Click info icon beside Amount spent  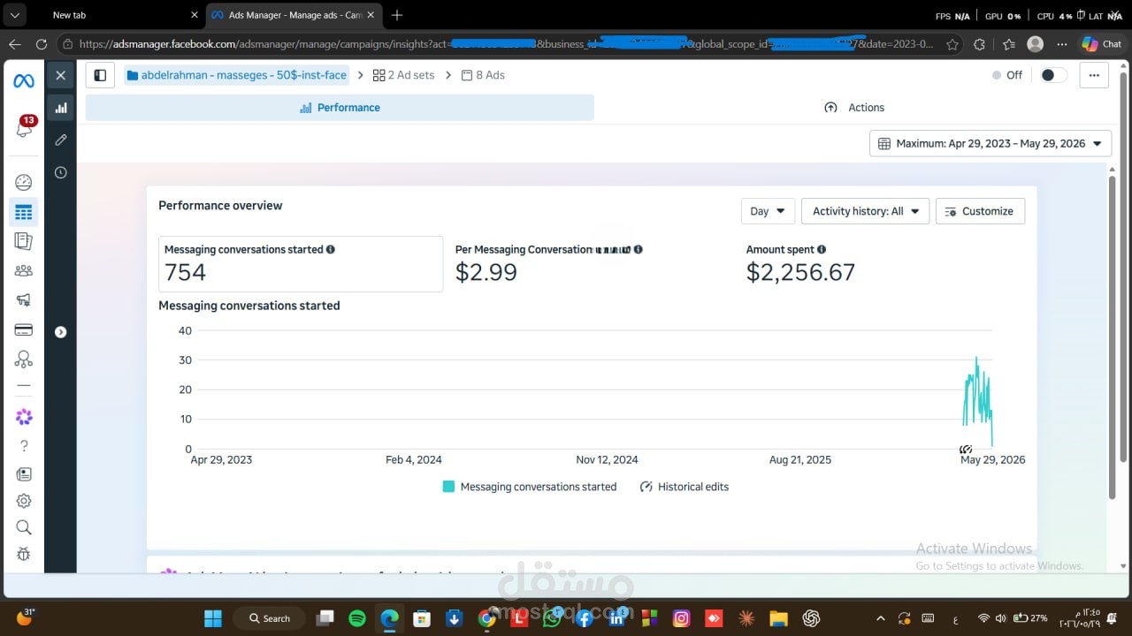point(822,249)
